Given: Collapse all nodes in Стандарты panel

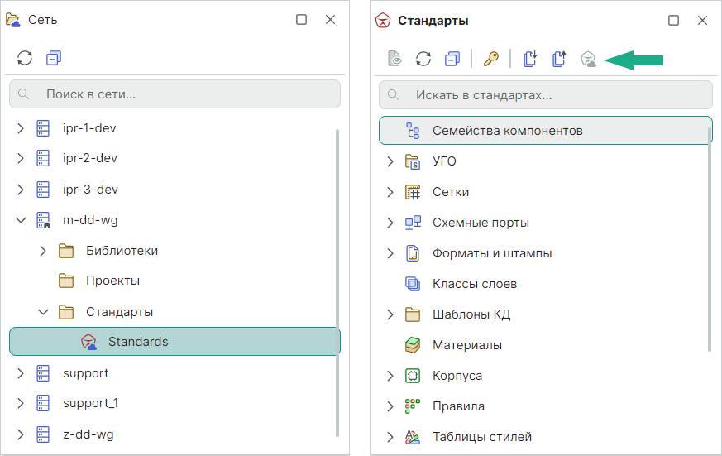Looking at the screenshot, I should [x=452, y=59].
